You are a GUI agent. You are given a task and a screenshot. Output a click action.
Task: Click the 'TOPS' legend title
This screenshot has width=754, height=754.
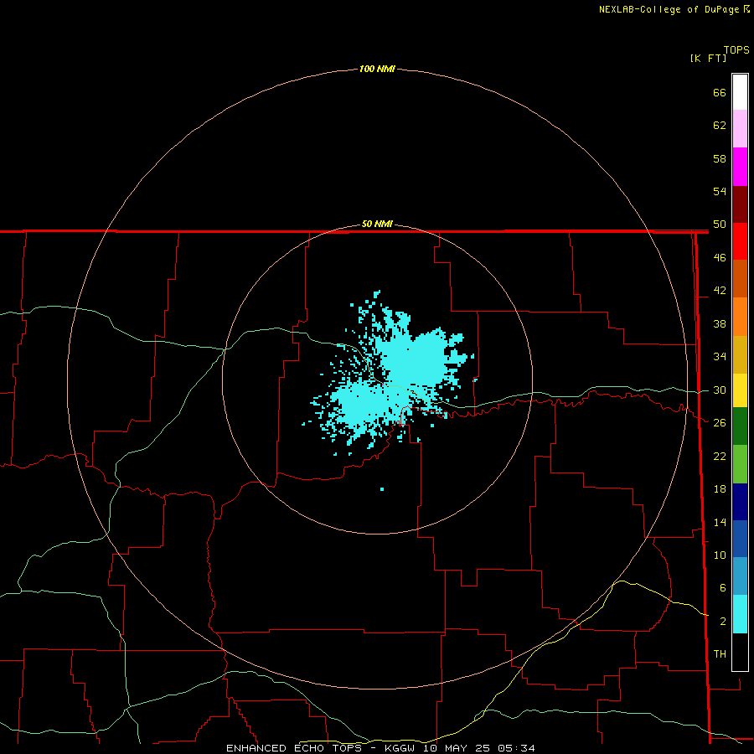coord(736,50)
